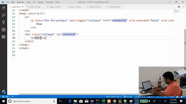Open Microsoft Edge from taskbar
Screen dimensions: 186x104
[x=70, y=101]
